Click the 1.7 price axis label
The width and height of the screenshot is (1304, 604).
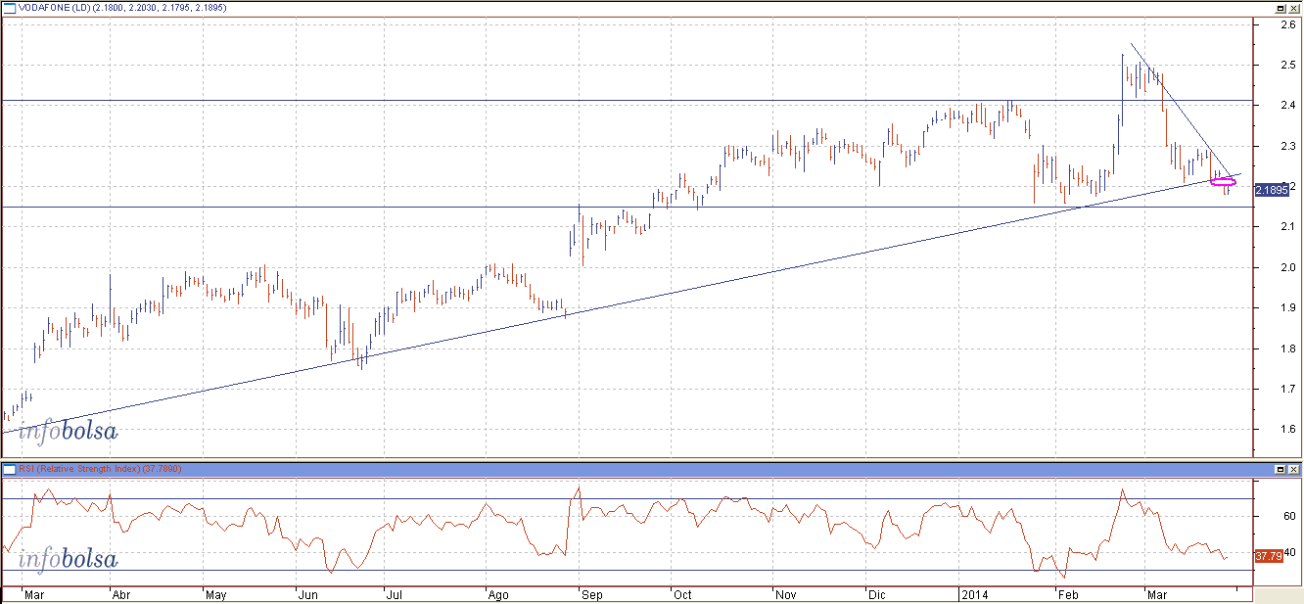point(1289,389)
